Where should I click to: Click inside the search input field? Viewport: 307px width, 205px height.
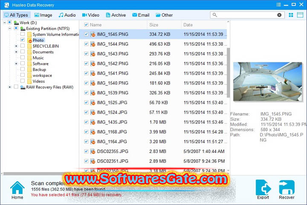pos(247,15)
